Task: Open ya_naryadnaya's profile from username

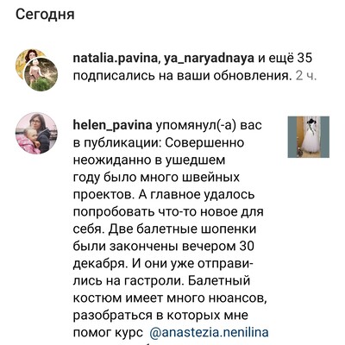Action: (x=209, y=59)
